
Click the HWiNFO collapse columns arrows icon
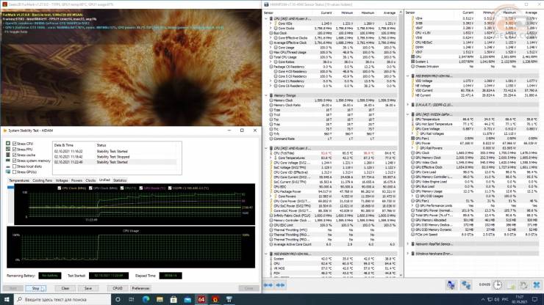click(x=280, y=285)
